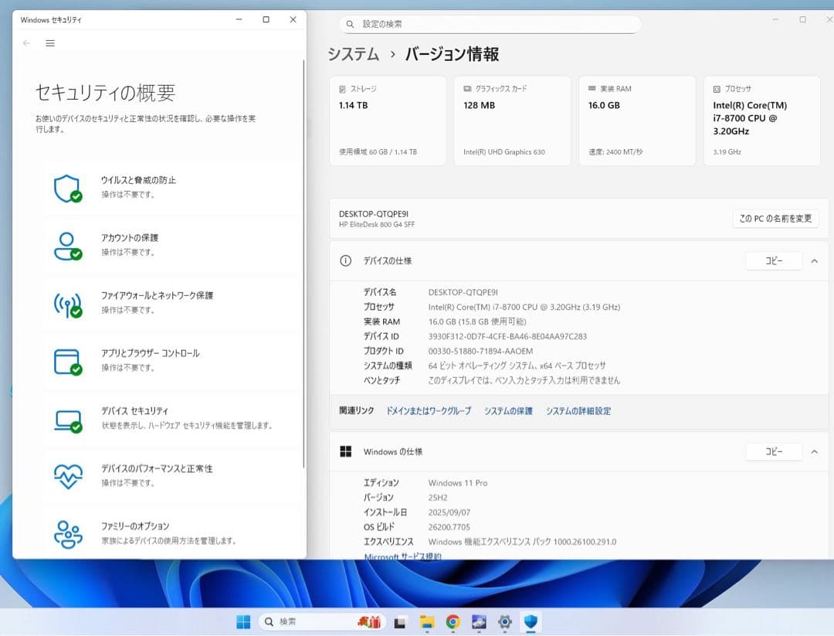This screenshot has width=834, height=636.
Task: Open the システムの詳細設定 link
Action: pyautogui.click(x=580, y=411)
